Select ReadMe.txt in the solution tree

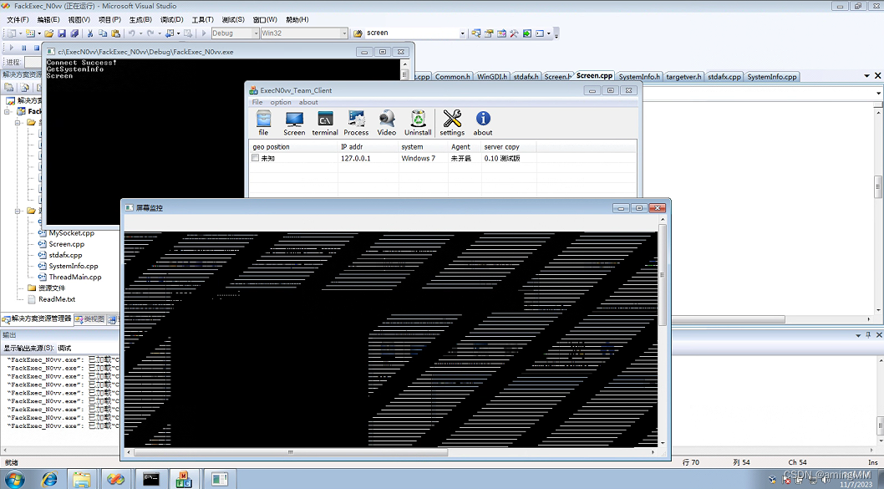click(x=56, y=299)
